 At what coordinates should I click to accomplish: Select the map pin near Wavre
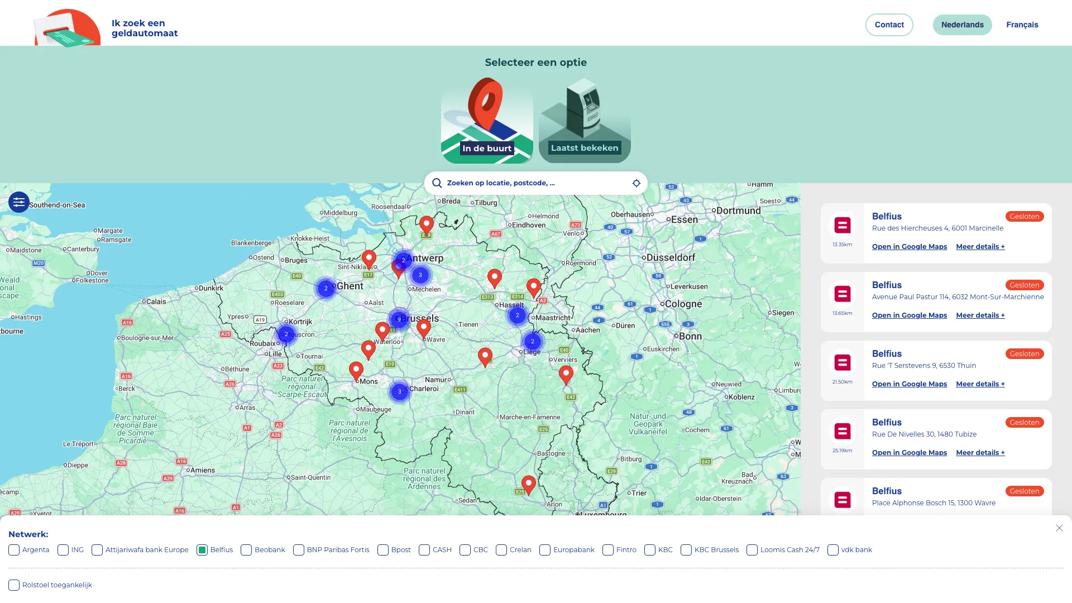[423, 329]
